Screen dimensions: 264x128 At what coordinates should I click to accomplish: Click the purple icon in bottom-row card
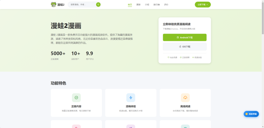click(131, 126)
